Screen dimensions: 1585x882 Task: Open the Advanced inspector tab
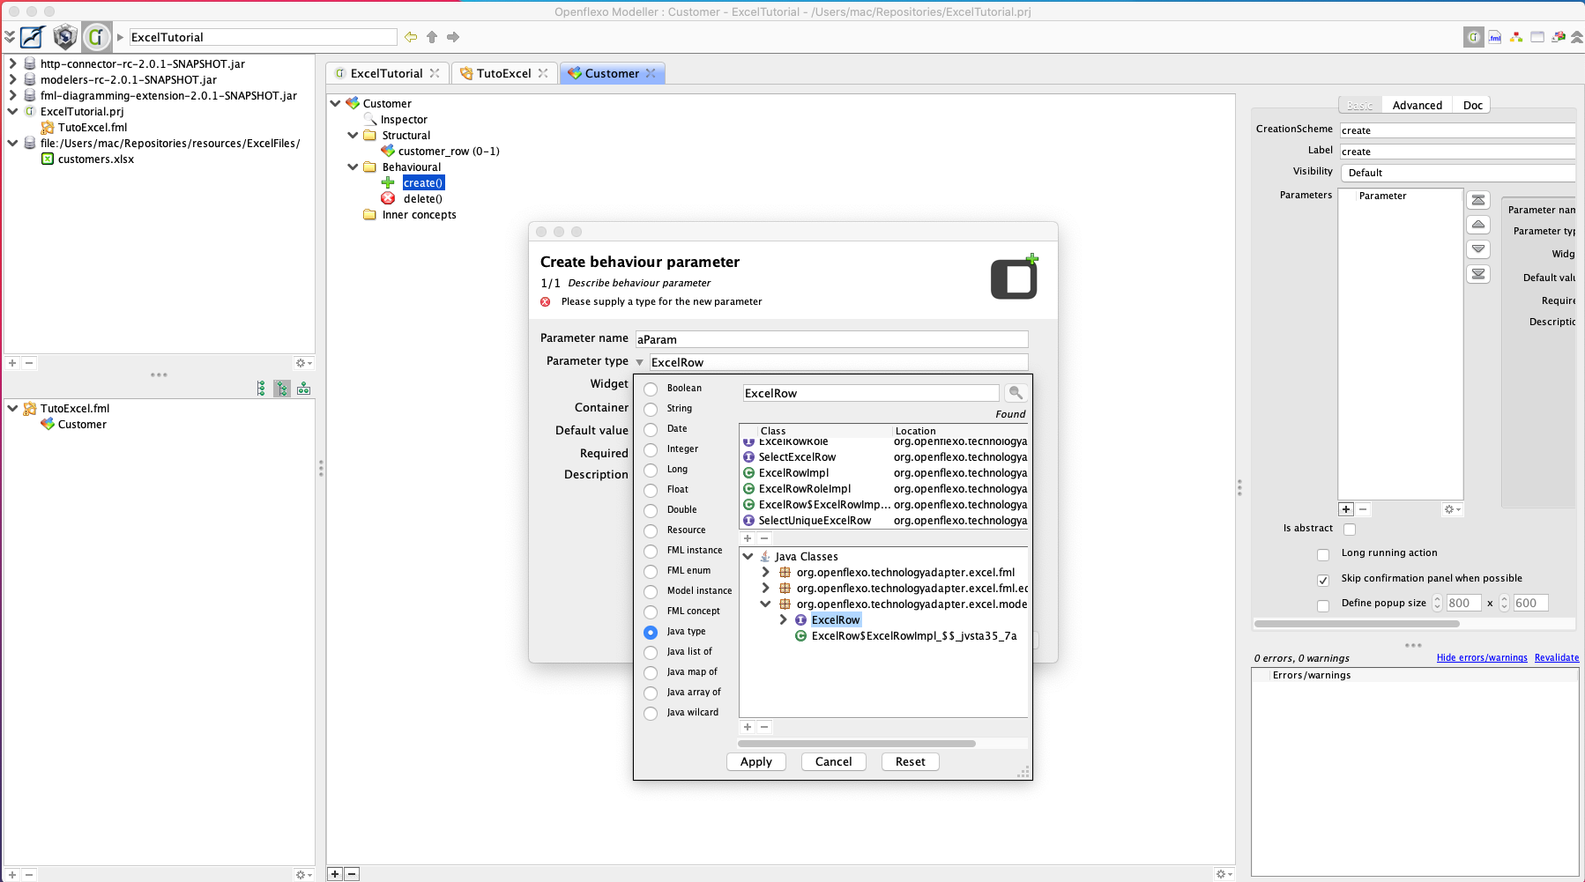click(1417, 105)
